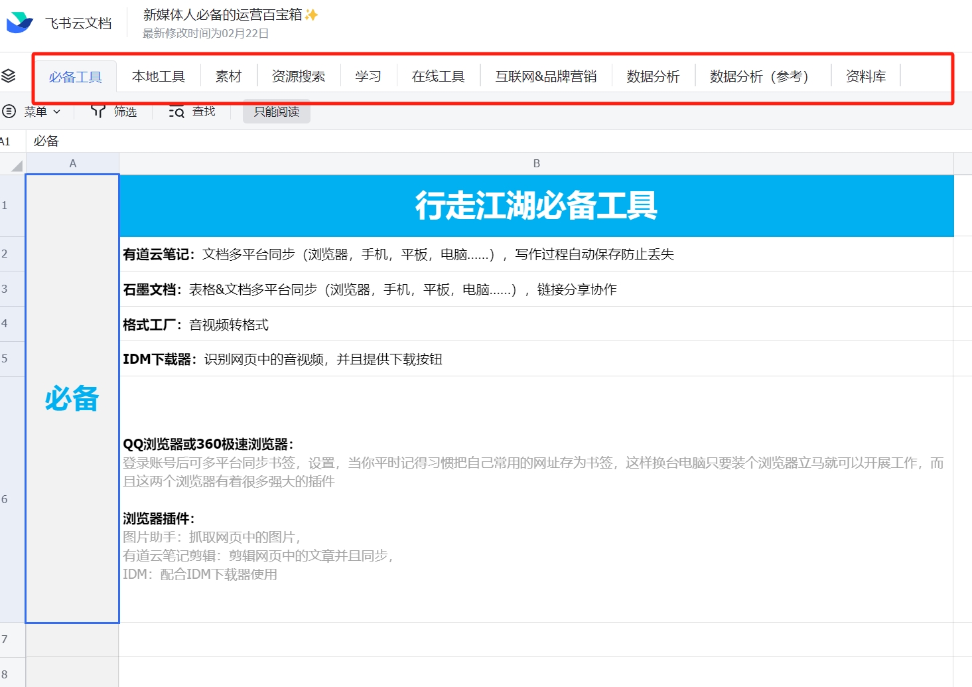Switch to the 本地工具 tab
This screenshot has height=687, width=972.
158,76
